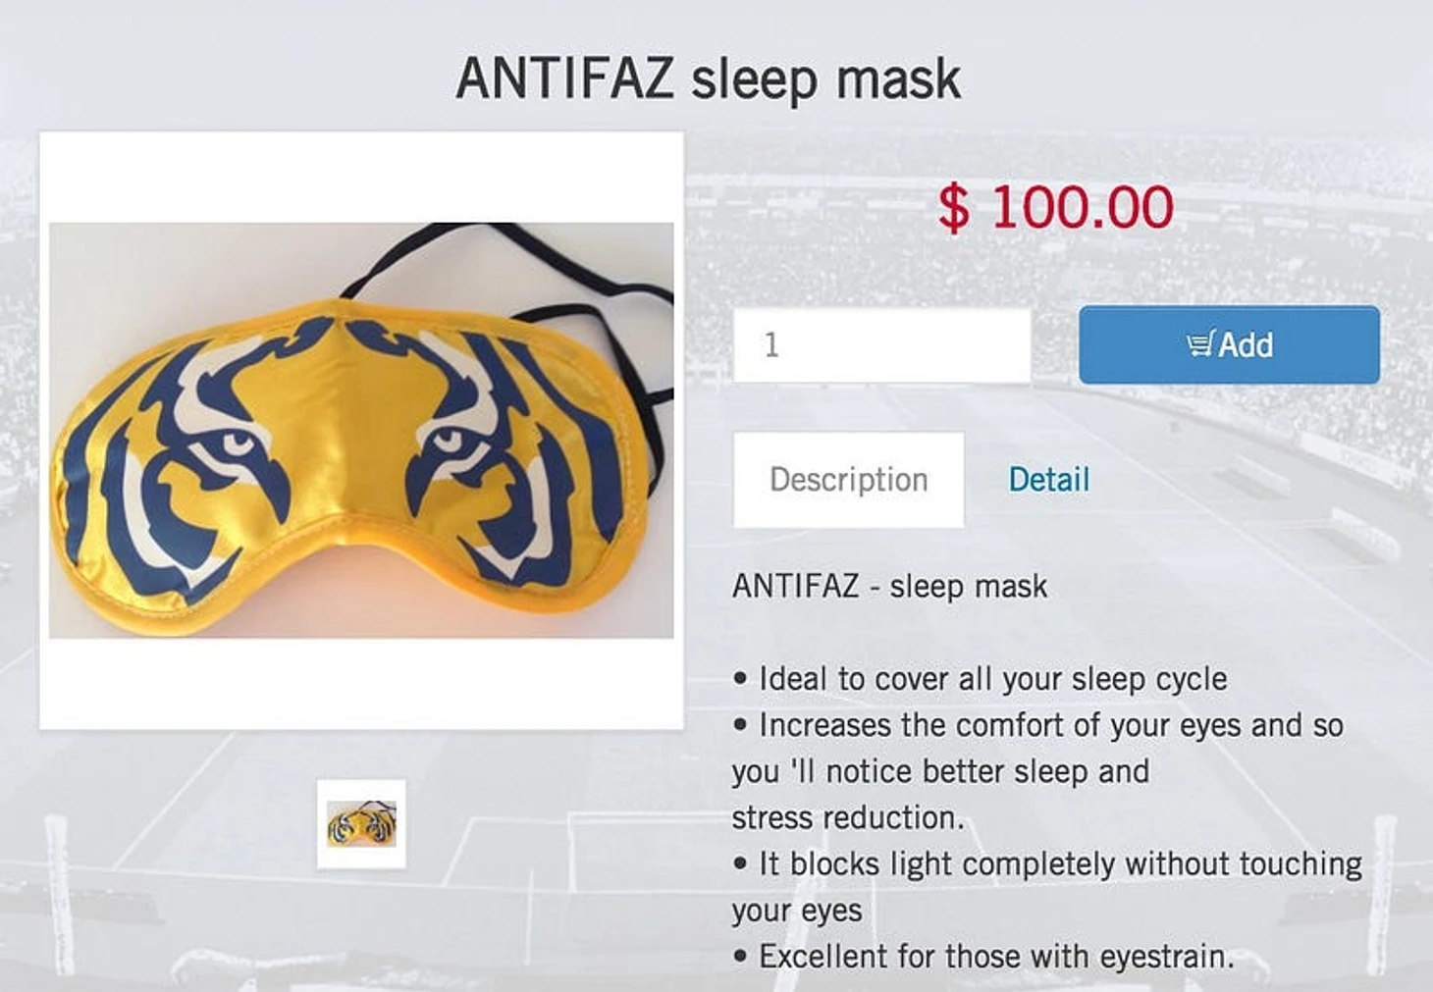Click the ANTIFAZ sleep mask page title
The image size is (1433, 992).
[x=709, y=79]
